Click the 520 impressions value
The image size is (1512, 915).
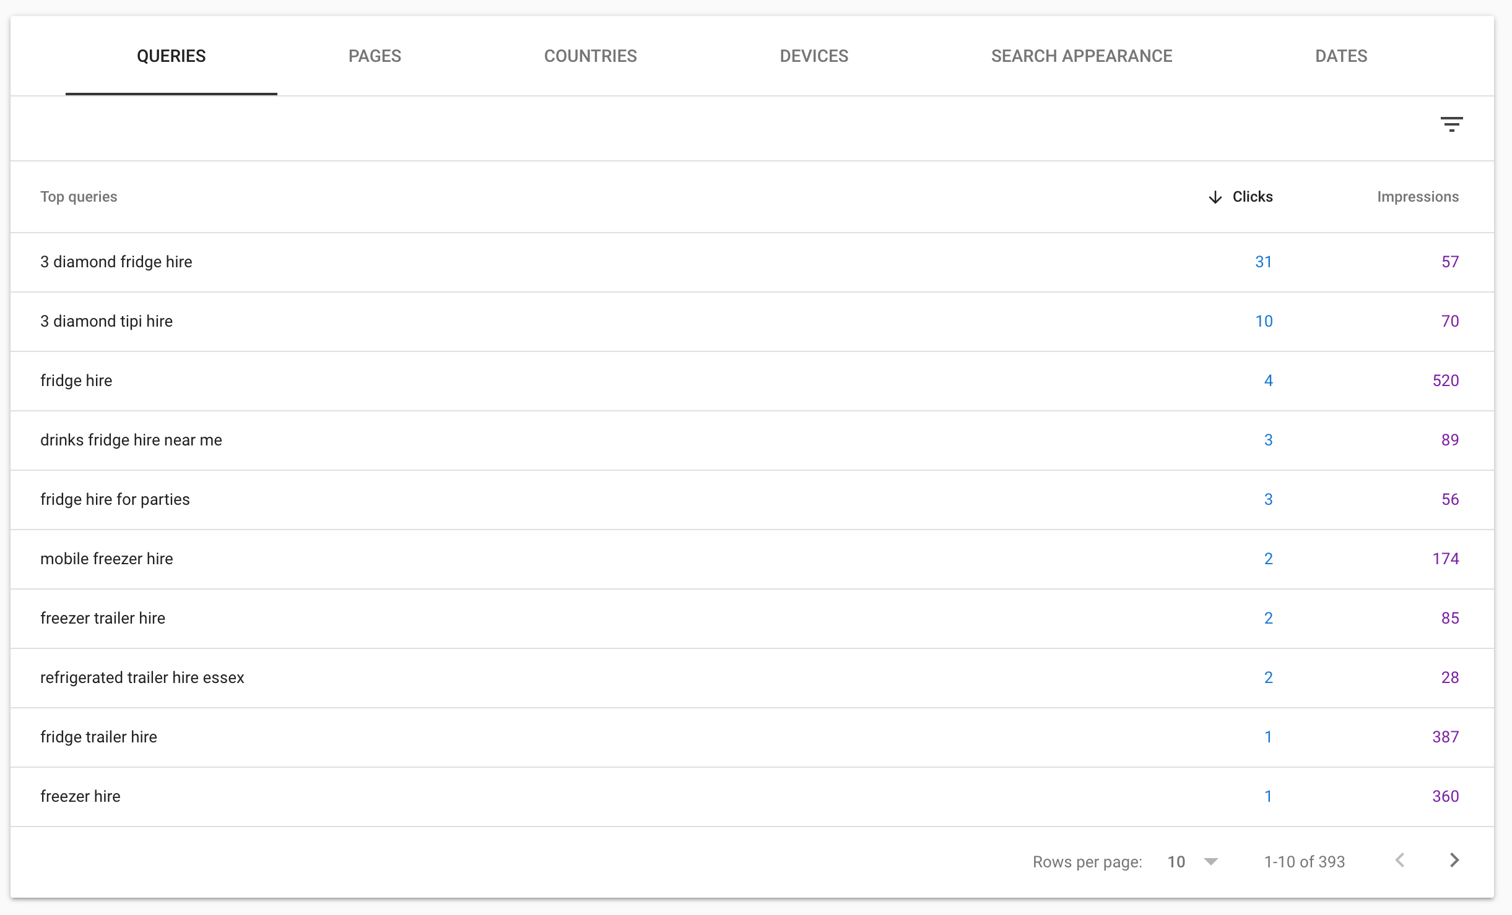click(x=1446, y=380)
